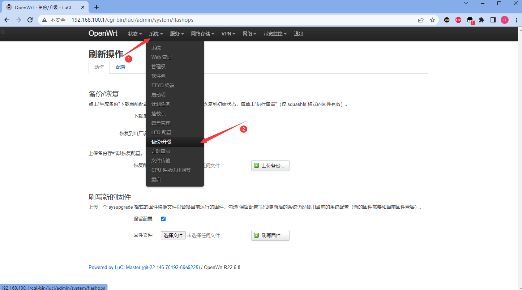Select LED 配置 menu entry
The height and width of the screenshot is (290, 522).
[175, 132]
